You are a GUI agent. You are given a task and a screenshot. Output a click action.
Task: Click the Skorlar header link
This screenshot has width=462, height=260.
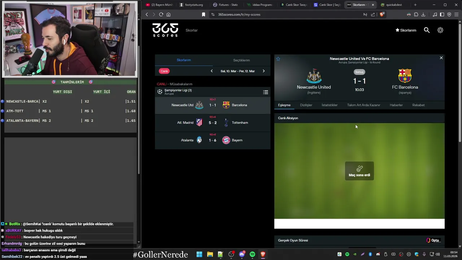tap(192, 30)
